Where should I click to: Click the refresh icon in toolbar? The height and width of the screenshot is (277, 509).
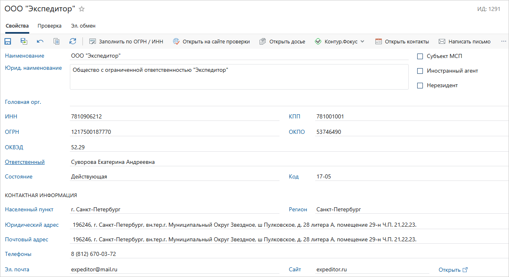(73, 41)
